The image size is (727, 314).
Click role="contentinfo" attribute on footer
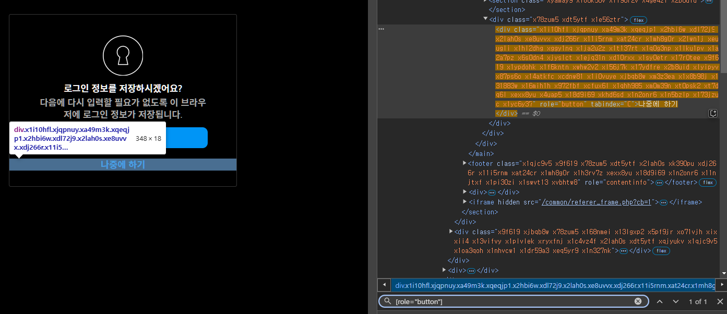617,183
